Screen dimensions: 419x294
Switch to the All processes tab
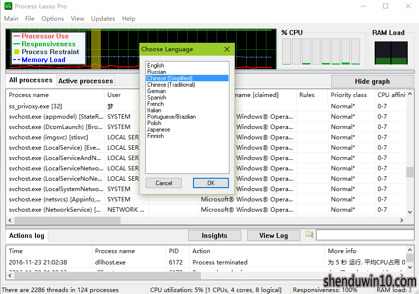click(x=31, y=80)
